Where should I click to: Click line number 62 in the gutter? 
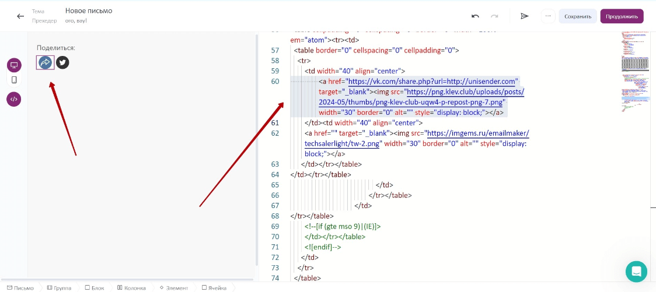click(x=275, y=133)
